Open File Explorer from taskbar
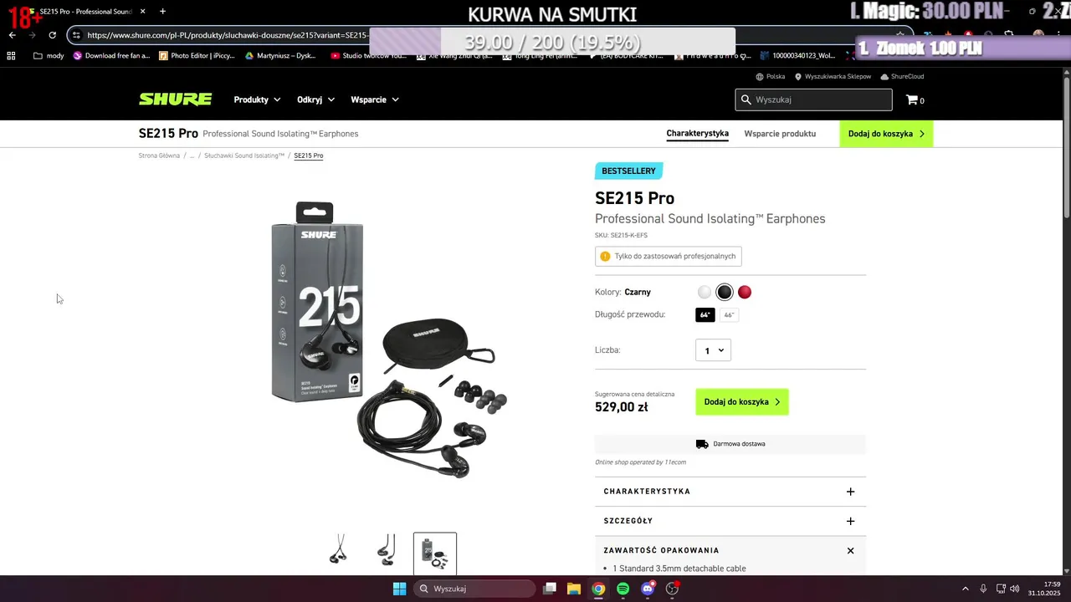The image size is (1071, 602). click(x=574, y=589)
